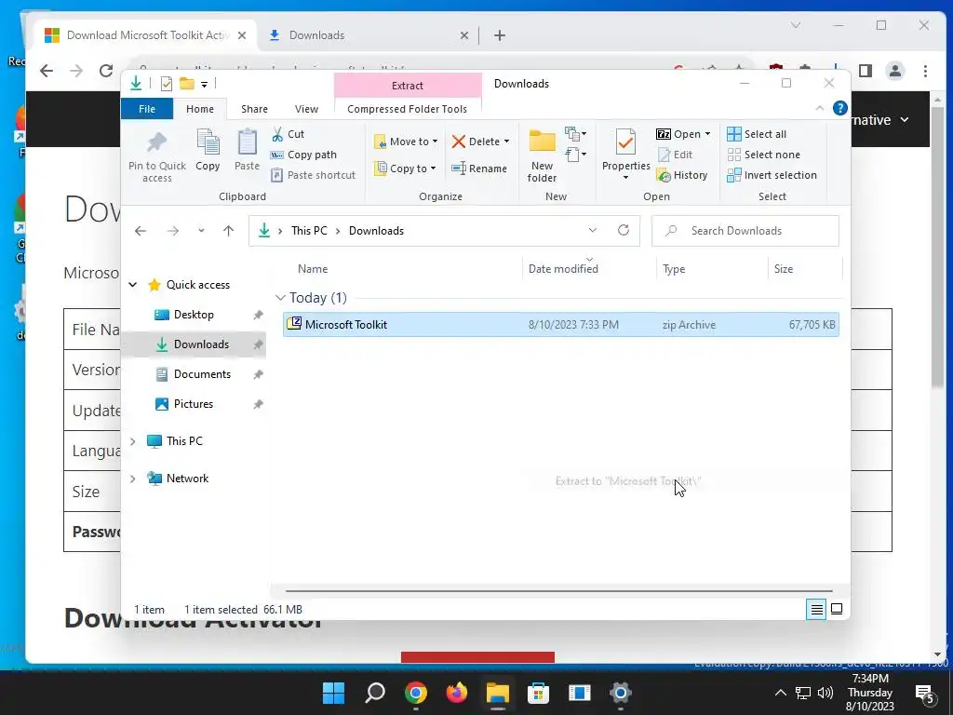
Task: Click Select none in ribbon
Action: pyautogui.click(x=764, y=155)
